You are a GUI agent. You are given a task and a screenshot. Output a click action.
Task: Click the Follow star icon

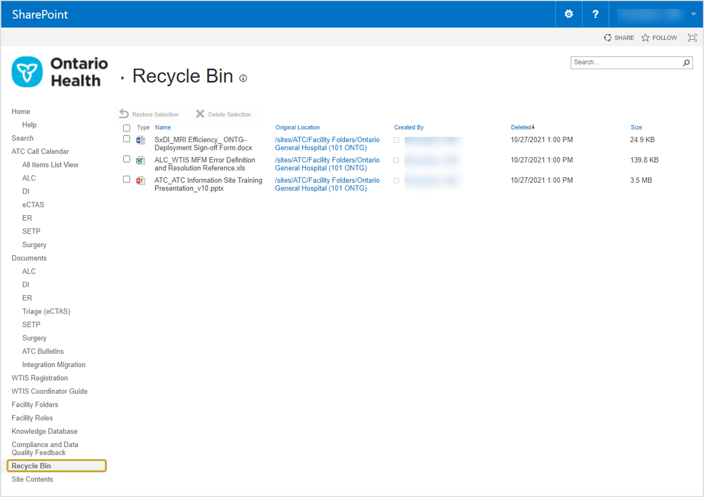[645, 38]
